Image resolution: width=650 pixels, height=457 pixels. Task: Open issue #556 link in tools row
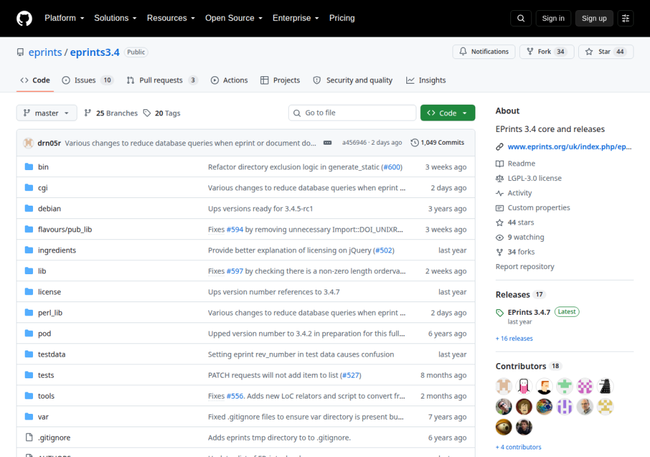[235, 396]
